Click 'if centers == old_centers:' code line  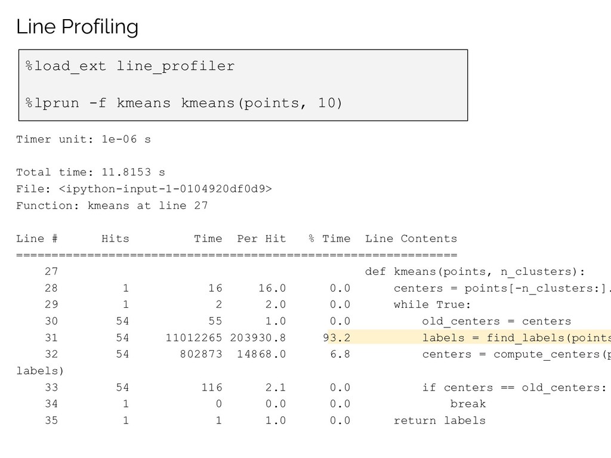click(x=514, y=388)
